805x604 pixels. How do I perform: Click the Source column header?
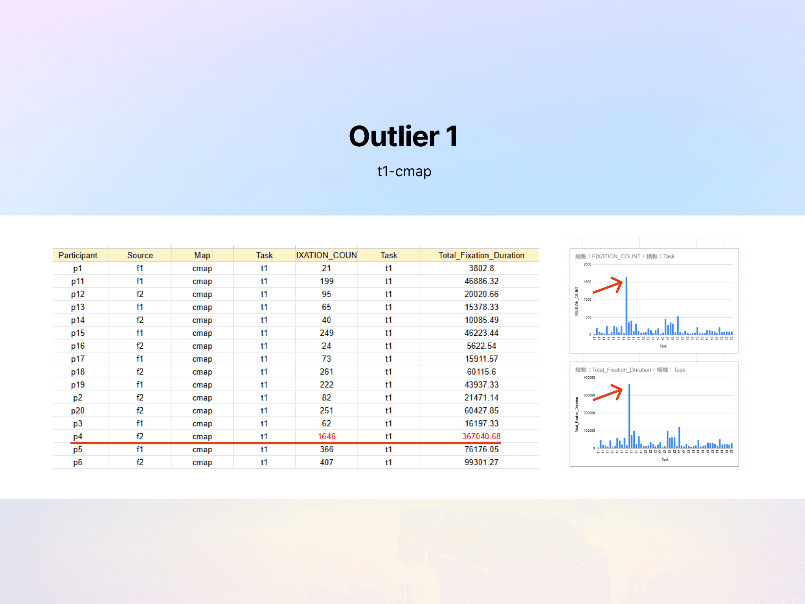[140, 255]
